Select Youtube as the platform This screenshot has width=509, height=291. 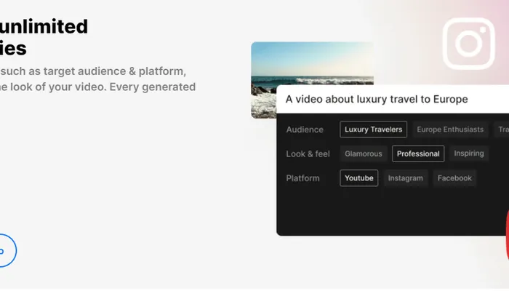click(x=358, y=178)
